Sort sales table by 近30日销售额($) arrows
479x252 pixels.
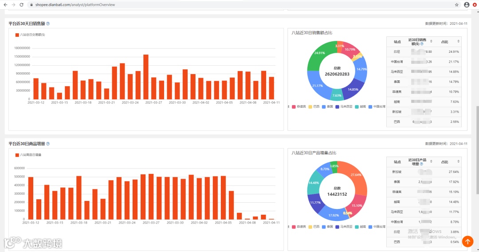431,41
